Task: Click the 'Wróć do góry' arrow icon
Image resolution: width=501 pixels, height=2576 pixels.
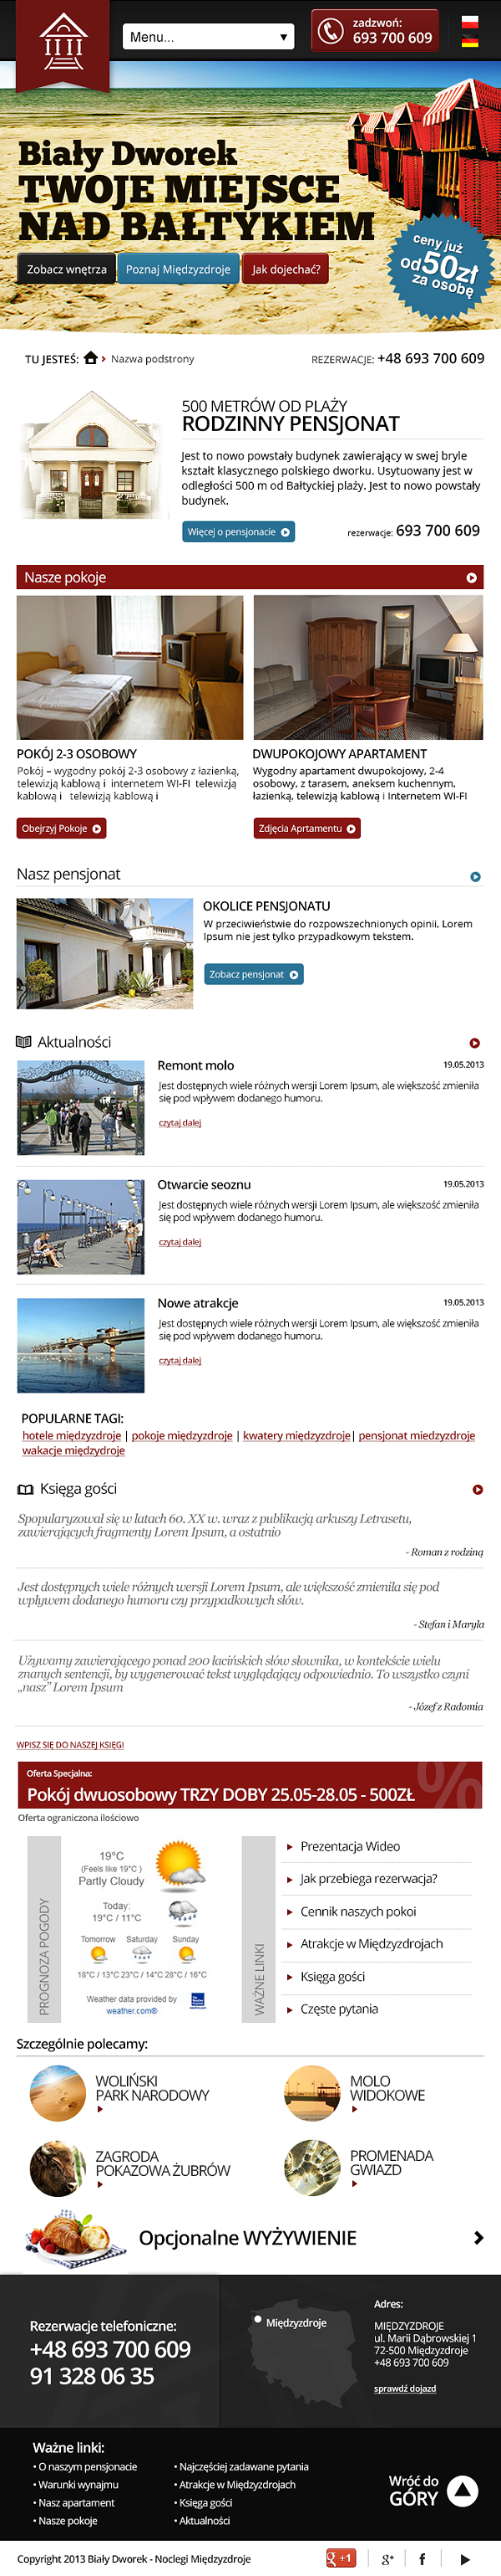Action: coord(462,2491)
